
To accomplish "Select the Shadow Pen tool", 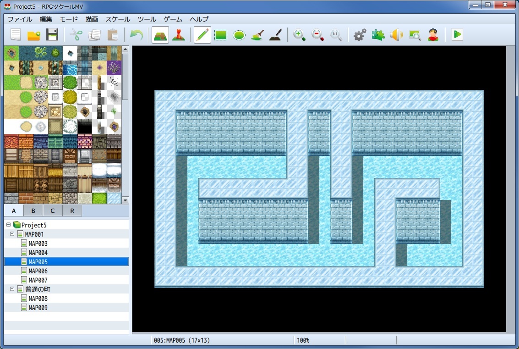I will (276, 35).
